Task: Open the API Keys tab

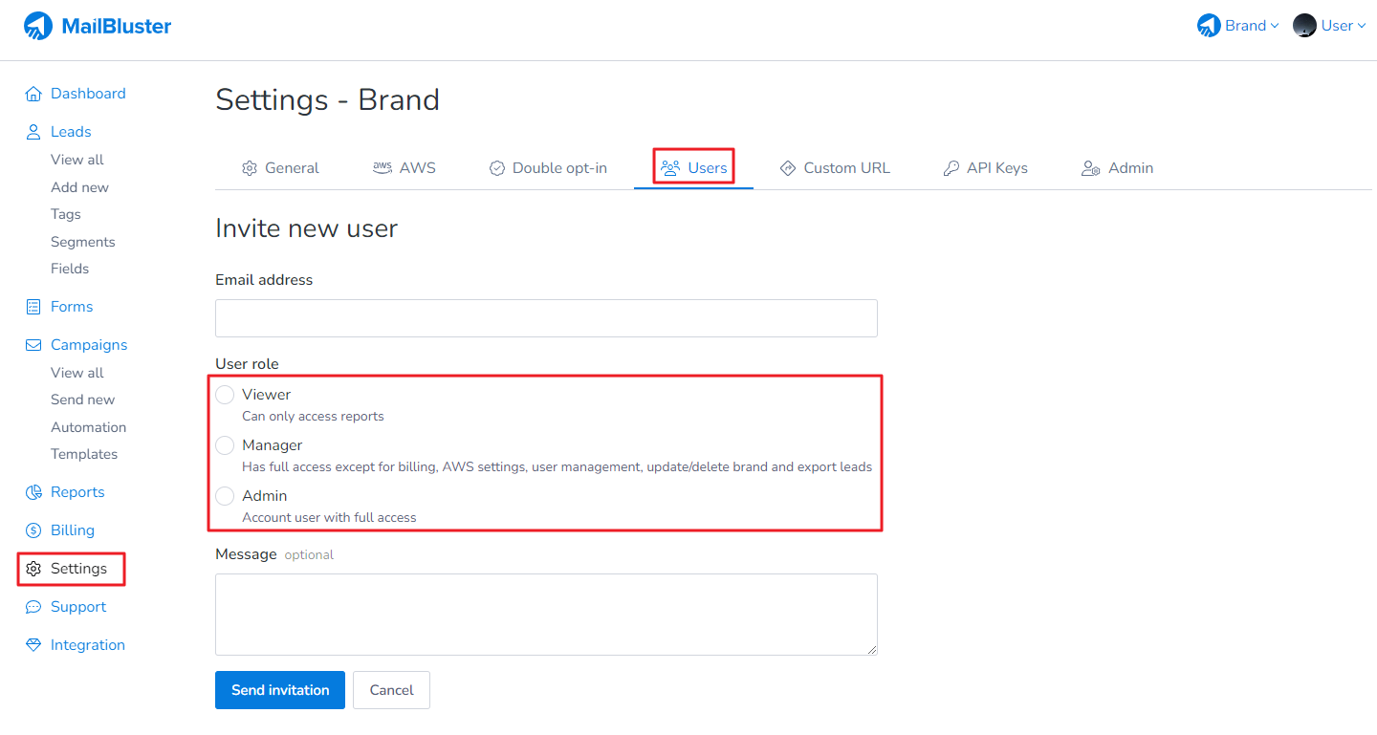Action: tap(985, 168)
